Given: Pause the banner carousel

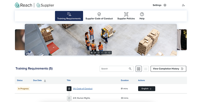Looking at the screenshot, I should 92,53.
